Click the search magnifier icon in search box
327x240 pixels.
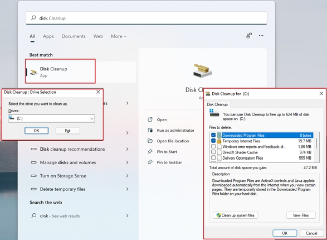pyautogui.click(x=33, y=18)
